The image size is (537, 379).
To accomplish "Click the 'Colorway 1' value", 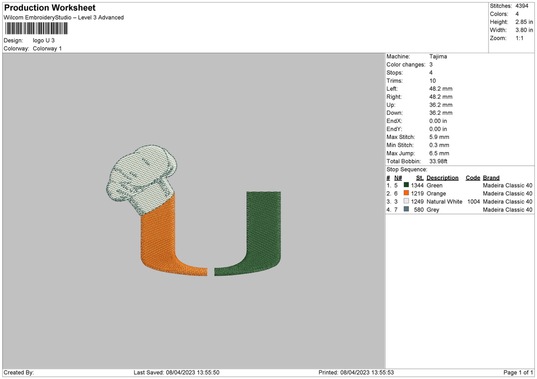I will [x=47, y=48].
